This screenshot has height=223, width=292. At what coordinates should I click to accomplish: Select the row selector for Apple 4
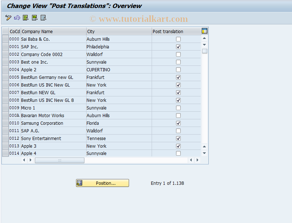5,153
